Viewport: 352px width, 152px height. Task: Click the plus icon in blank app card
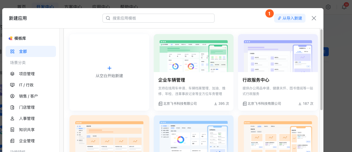click(x=109, y=68)
